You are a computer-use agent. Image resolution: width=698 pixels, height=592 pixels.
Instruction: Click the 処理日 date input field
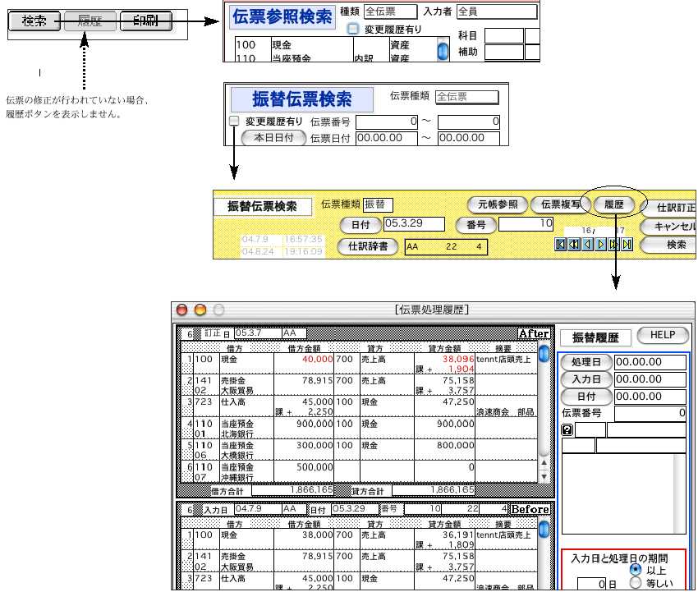click(x=650, y=362)
